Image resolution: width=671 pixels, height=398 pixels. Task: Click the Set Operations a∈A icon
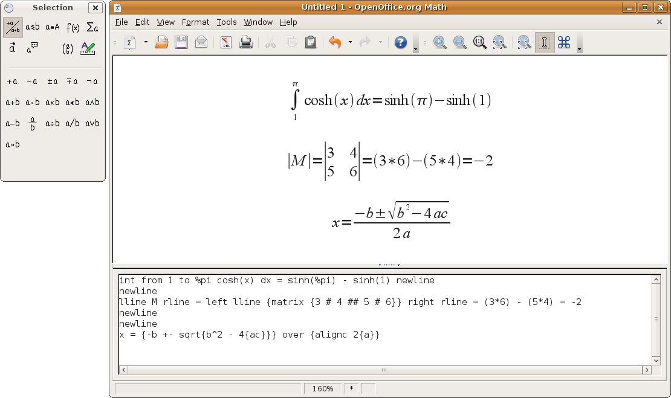click(x=53, y=27)
